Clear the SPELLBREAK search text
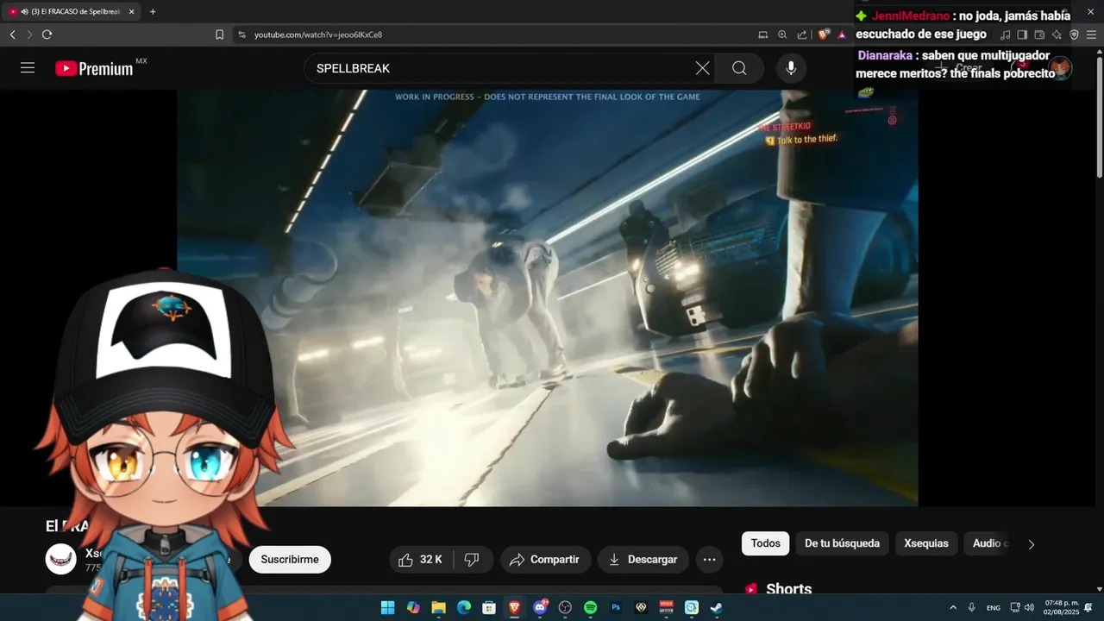This screenshot has width=1104, height=621. 703,68
